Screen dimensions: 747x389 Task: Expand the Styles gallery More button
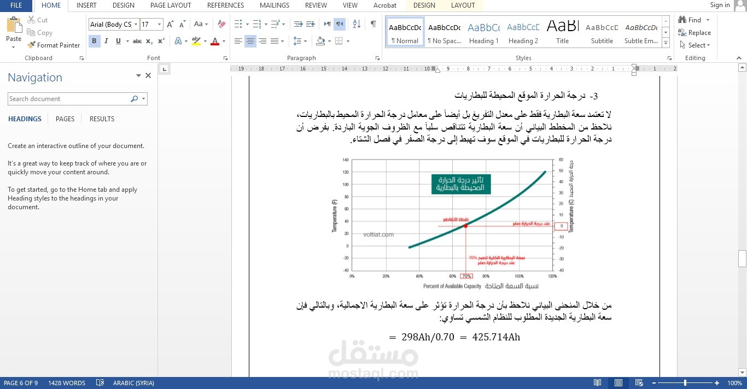point(666,43)
